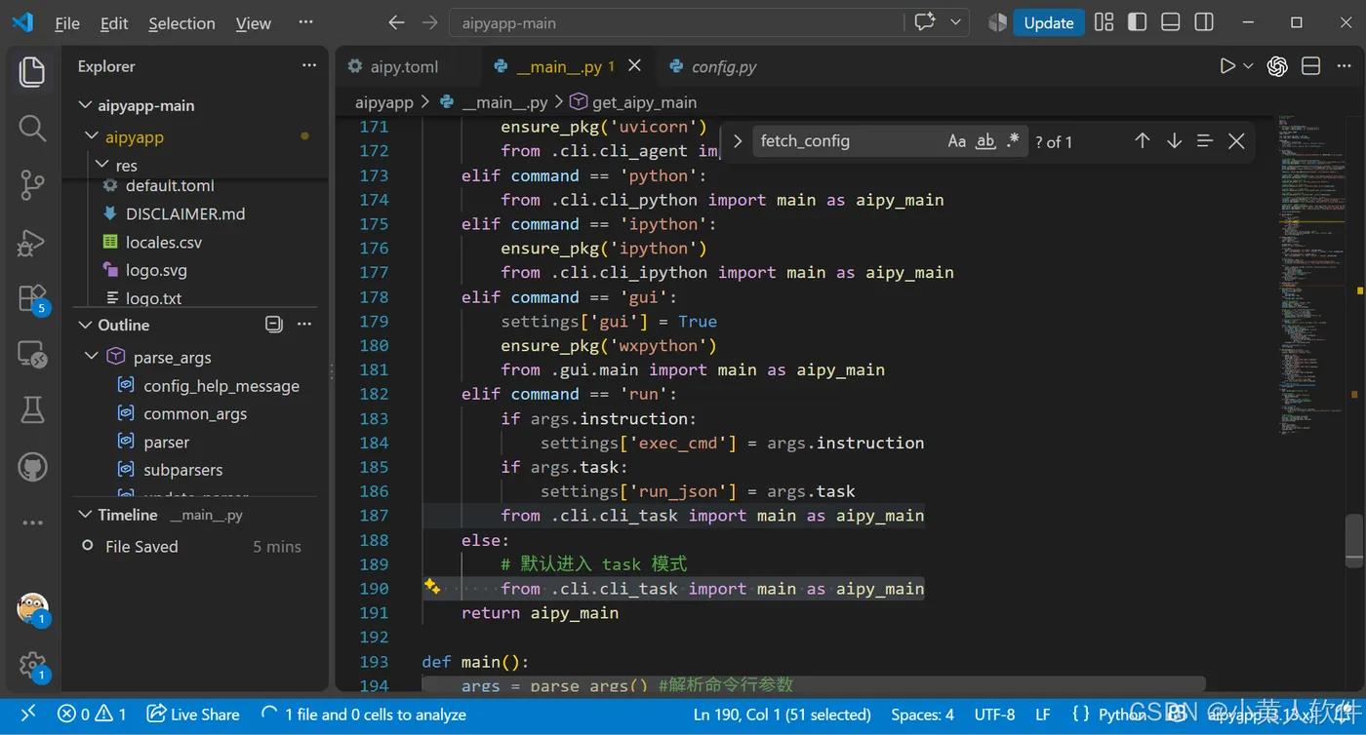1366x735 pixels.
Task: Click the editor vertical scrollbar thumb
Action: (x=1354, y=540)
